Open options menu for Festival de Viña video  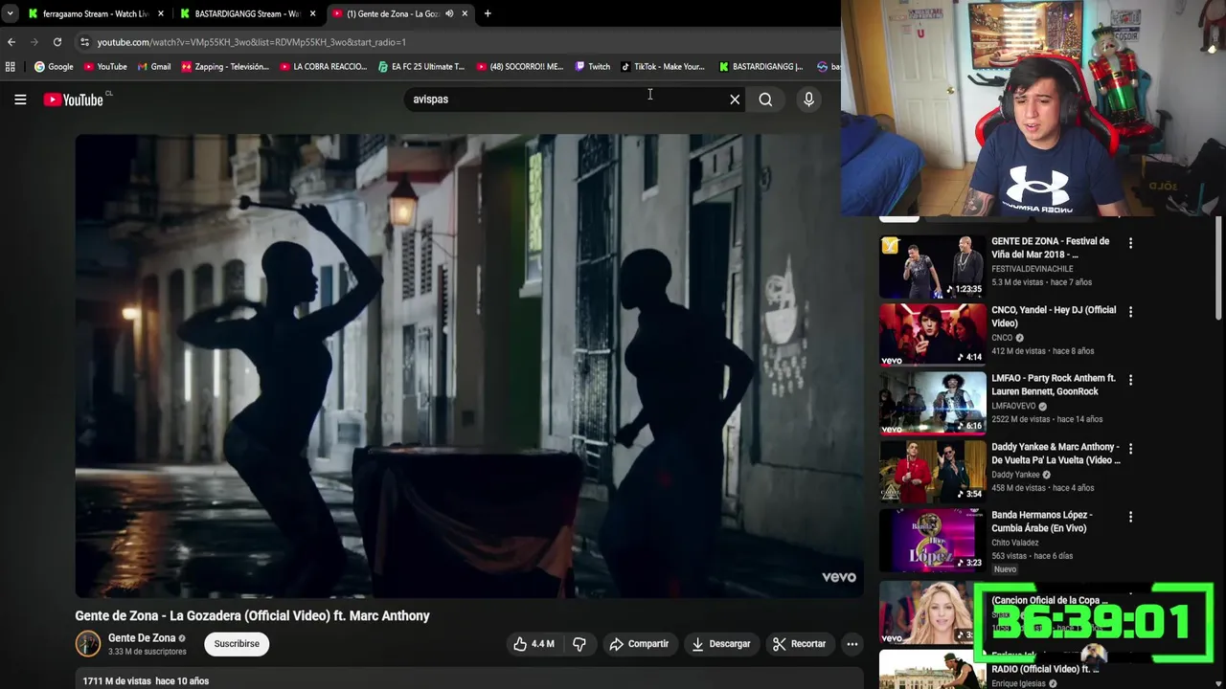pos(1130,243)
